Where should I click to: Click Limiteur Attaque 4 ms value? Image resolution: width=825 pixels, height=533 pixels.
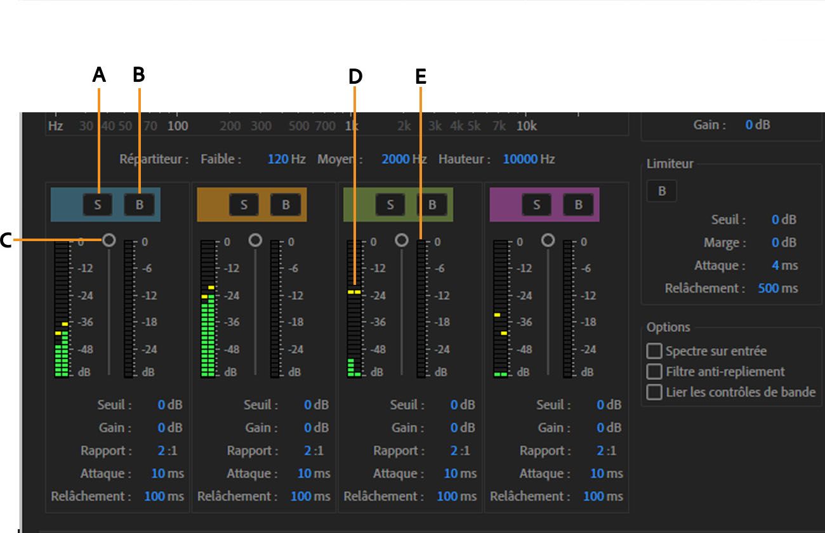(785, 265)
